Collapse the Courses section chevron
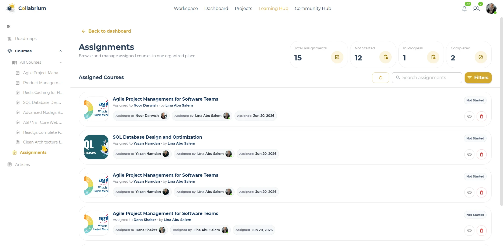Screen dimensions: 503x246 pyautogui.click(x=61, y=51)
